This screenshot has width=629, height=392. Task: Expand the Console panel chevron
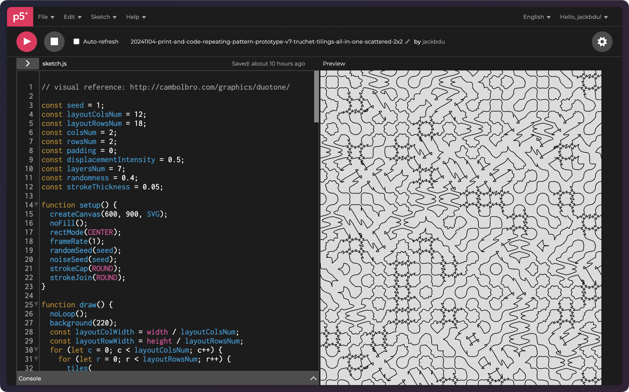coord(313,378)
